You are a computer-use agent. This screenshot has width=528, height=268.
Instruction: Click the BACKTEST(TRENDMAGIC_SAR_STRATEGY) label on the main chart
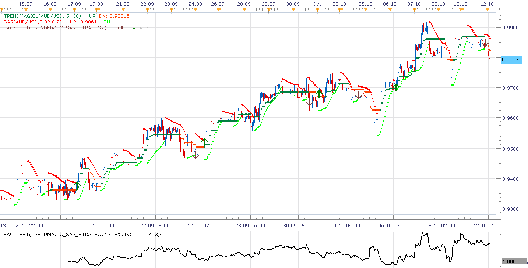click(x=55, y=28)
